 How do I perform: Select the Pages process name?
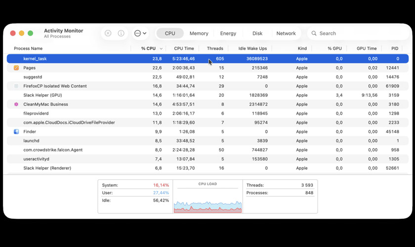(29, 68)
